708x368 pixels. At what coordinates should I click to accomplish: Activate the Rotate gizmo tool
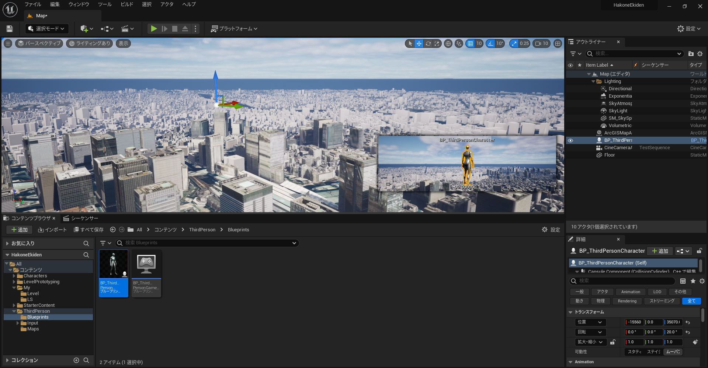(428, 43)
